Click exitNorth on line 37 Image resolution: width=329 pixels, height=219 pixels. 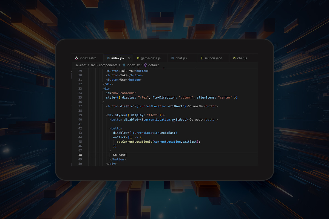tap(176, 106)
